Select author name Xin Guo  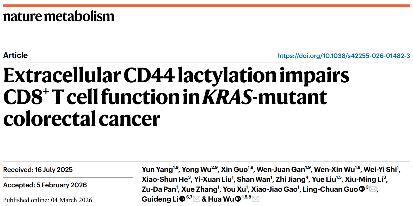pyautogui.click(x=234, y=170)
